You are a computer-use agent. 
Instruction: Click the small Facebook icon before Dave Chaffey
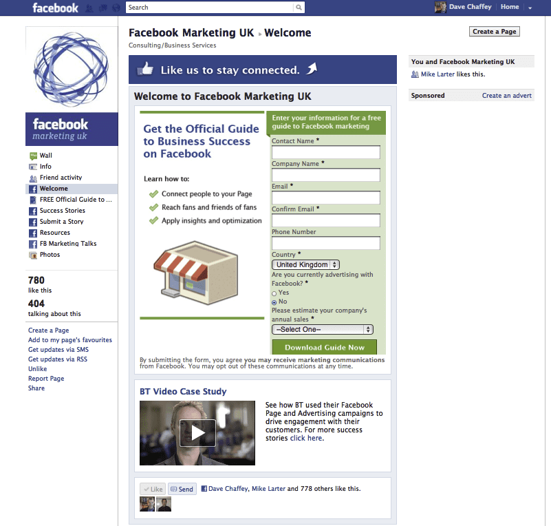tap(204, 488)
